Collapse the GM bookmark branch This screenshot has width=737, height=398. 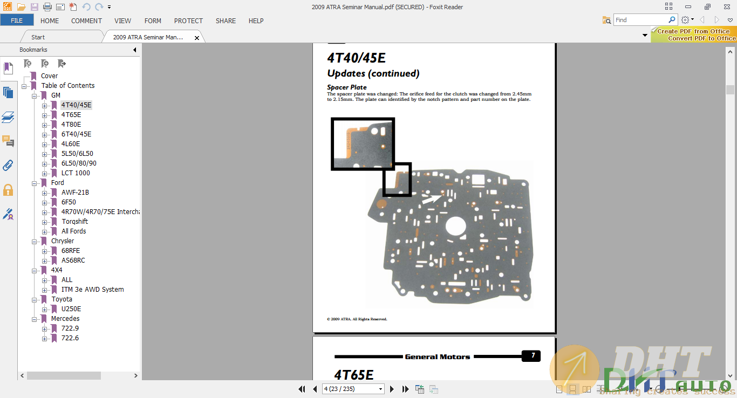pos(34,95)
